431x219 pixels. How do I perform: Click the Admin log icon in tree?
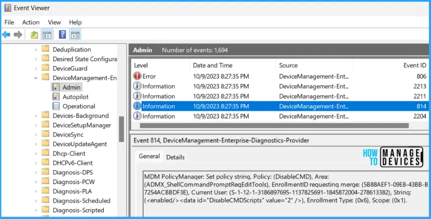point(56,88)
